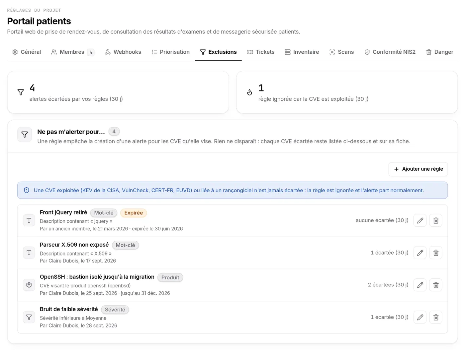Click the shield icon in the blue KEV notice

(27, 190)
